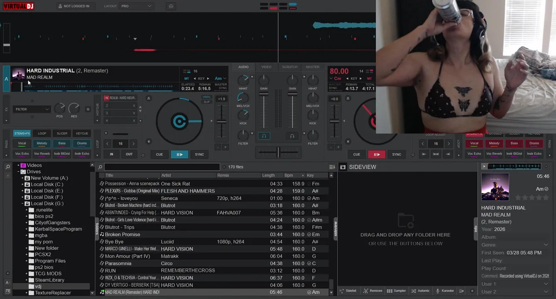Click the loop OUT button on deck A

[x=129, y=154]
